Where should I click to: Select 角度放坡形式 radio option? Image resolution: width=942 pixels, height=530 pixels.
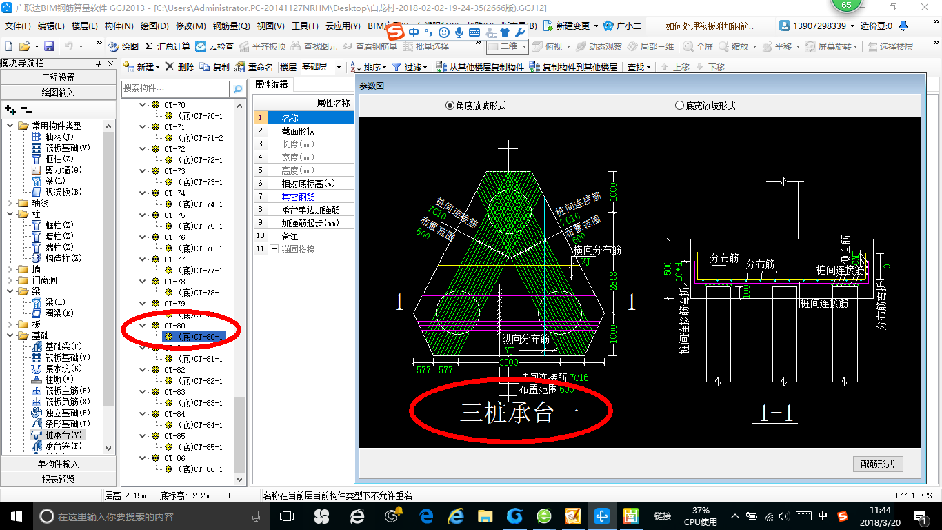point(450,106)
